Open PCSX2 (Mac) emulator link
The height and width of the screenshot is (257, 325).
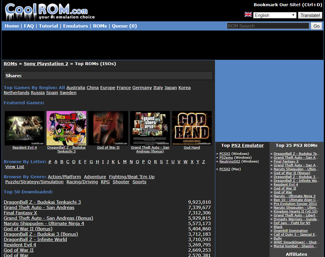tap(225, 169)
